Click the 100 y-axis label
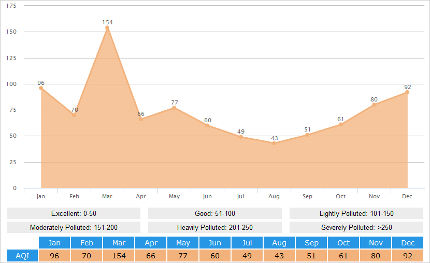 coord(11,84)
